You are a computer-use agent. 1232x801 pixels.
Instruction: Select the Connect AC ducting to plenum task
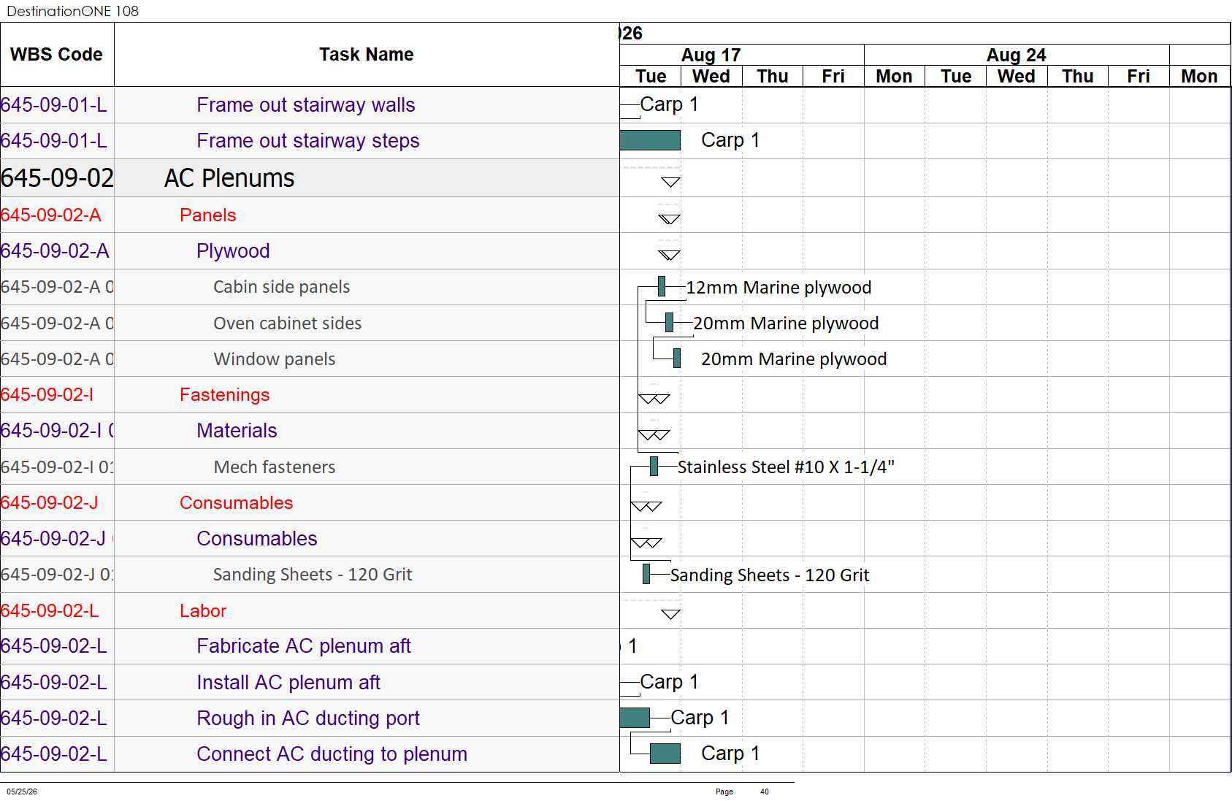pyautogui.click(x=332, y=754)
